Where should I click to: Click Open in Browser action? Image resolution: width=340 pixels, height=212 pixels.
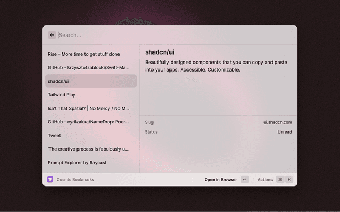[220, 180]
